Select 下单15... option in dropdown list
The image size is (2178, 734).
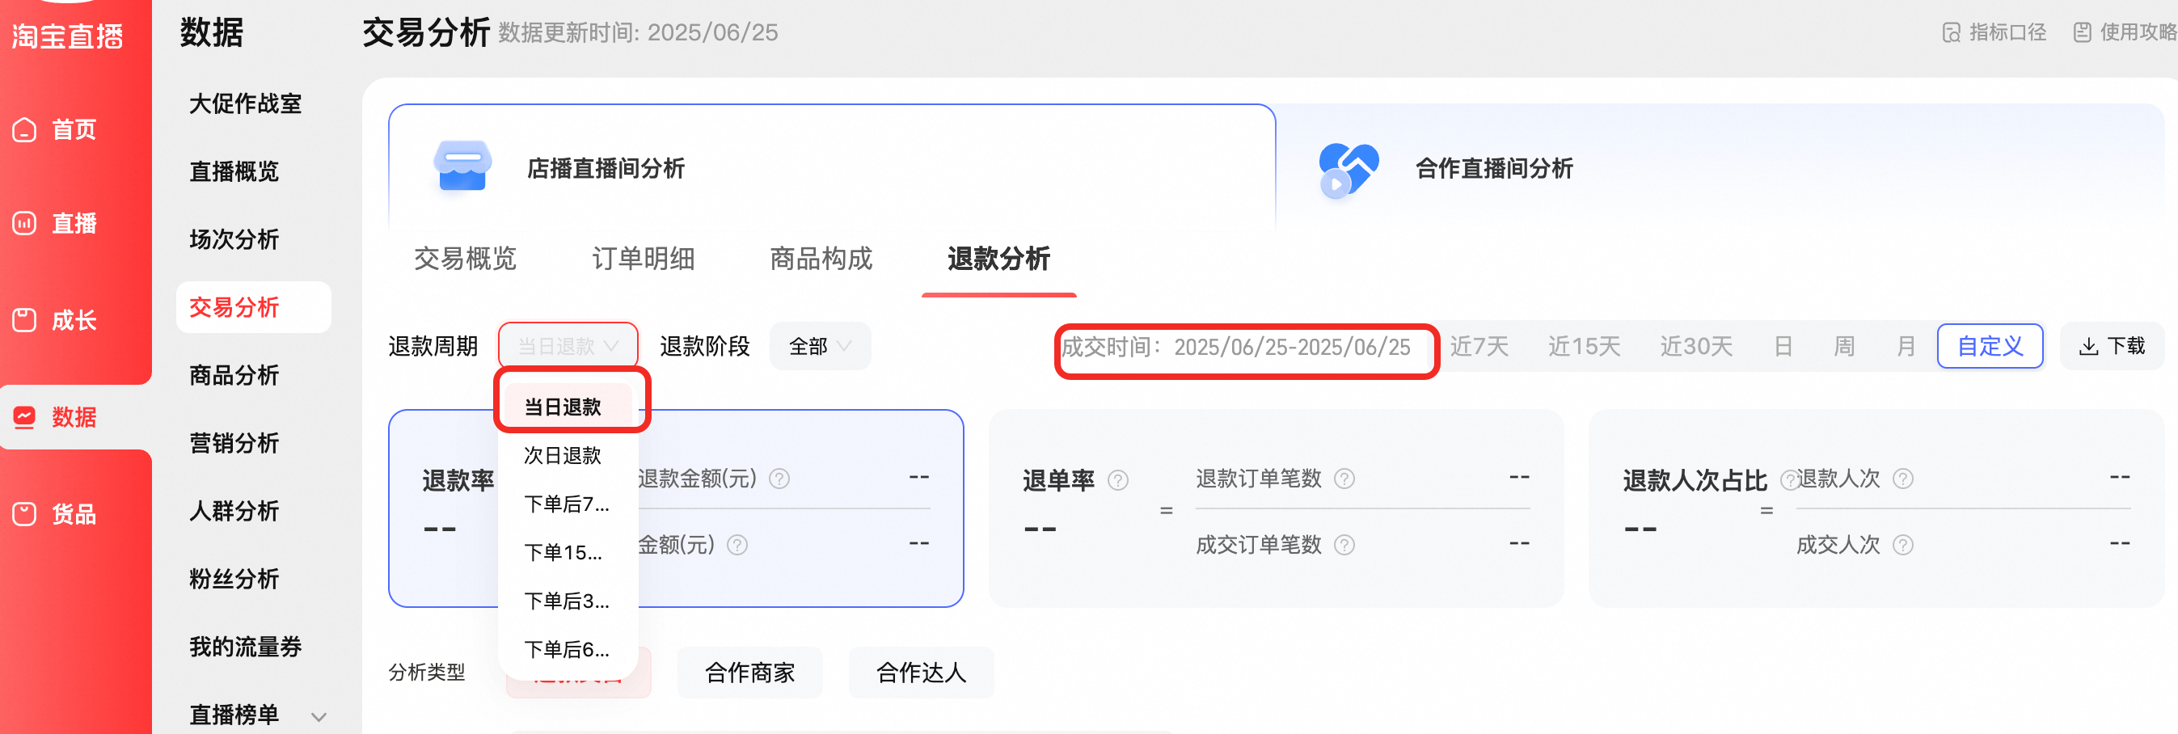coord(568,553)
